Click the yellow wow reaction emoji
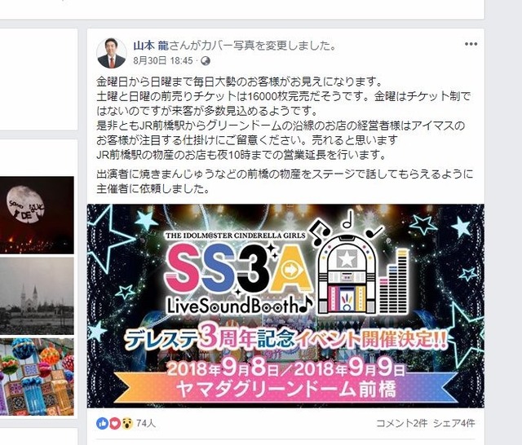 [127, 423]
